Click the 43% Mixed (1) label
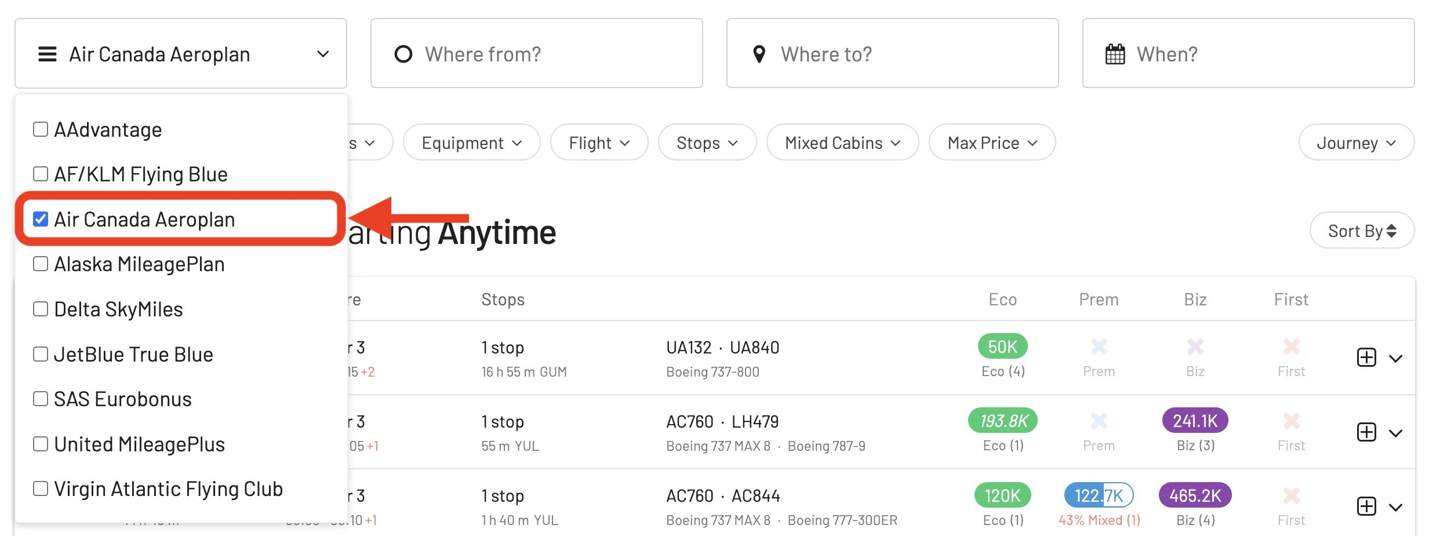Image resolution: width=1429 pixels, height=536 pixels. (1099, 520)
